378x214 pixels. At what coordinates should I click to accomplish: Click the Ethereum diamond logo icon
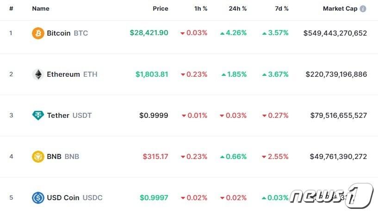(38, 74)
